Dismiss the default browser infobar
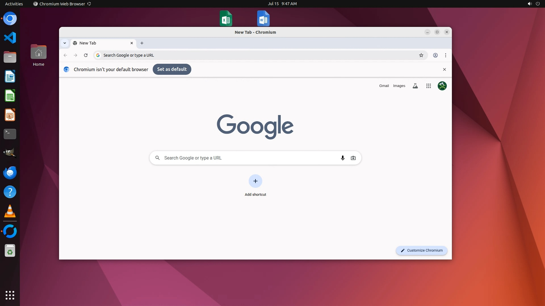Image resolution: width=545 pixels, height=306 pixels. point(445,69)
